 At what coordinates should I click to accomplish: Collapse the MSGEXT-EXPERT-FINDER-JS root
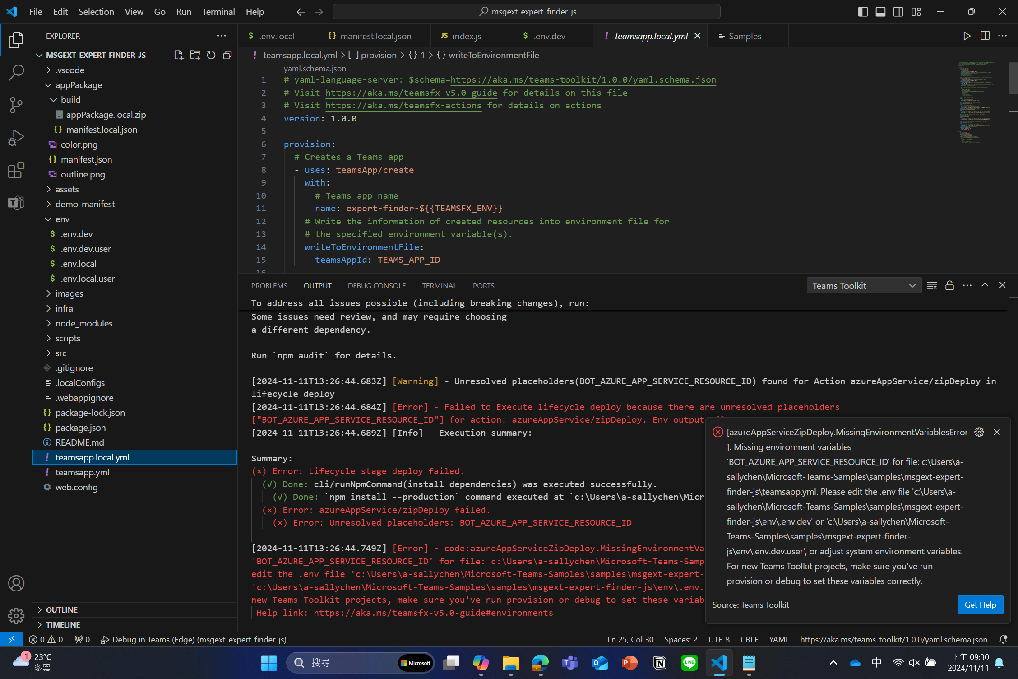click(96, 55)
